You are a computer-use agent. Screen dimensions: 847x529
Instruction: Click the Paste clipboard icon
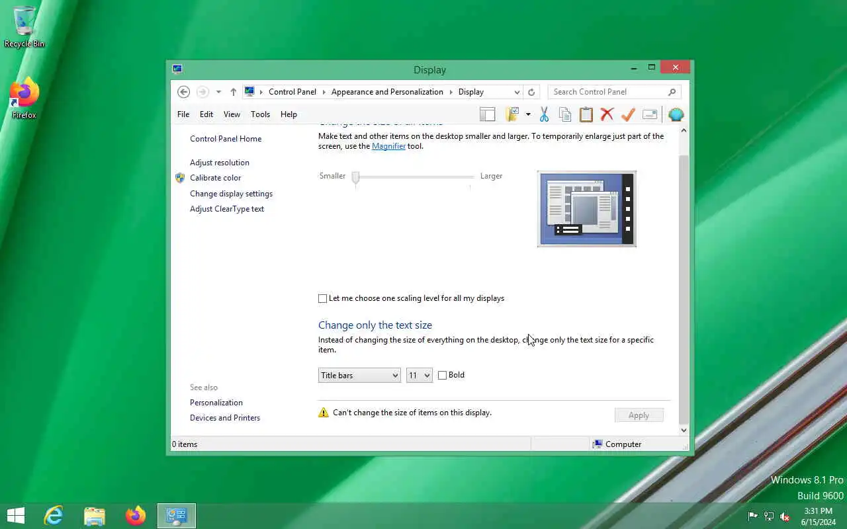point(586,114)
